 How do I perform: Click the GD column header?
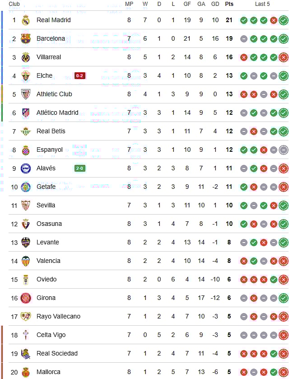click(x=215, y=4)
